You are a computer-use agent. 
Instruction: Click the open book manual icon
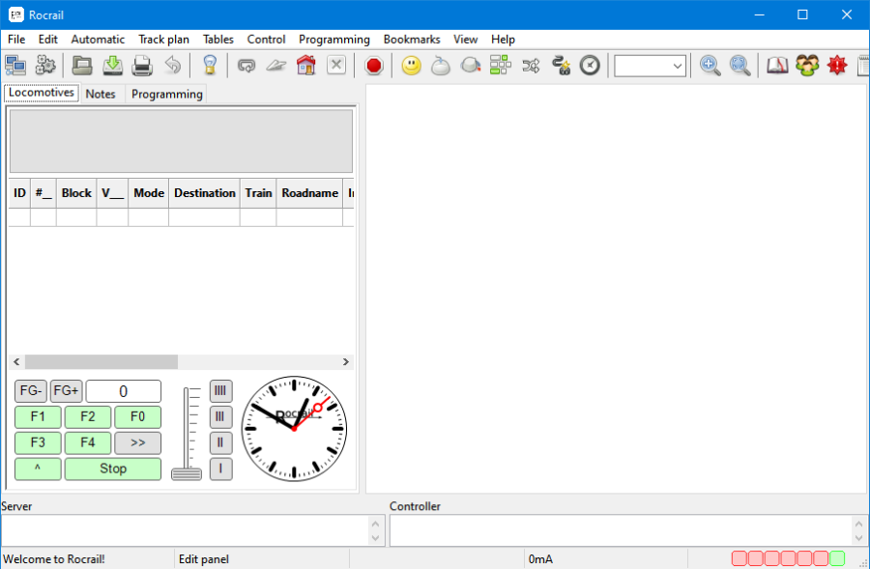(777, 66)
